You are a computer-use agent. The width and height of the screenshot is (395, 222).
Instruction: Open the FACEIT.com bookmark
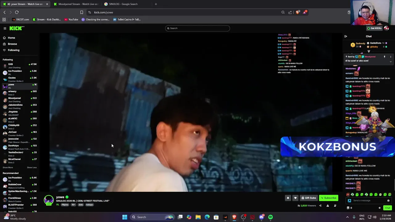pyautogui.click(x=21, y=19)
